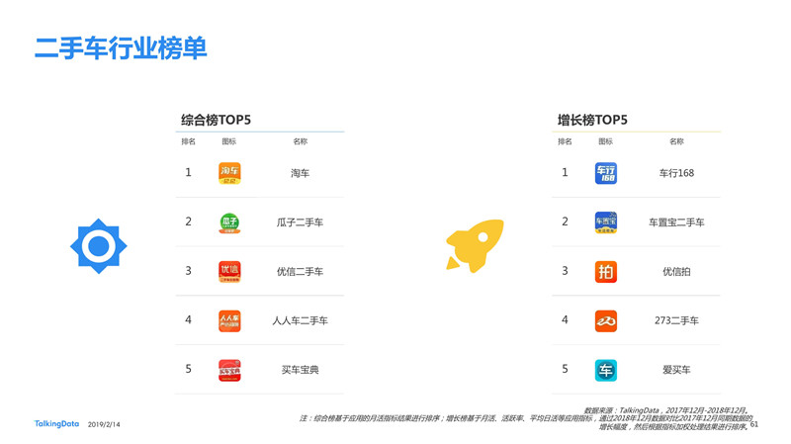
Task: Click the 车行168 blue app icon
Action: click(x=606, y=173)
